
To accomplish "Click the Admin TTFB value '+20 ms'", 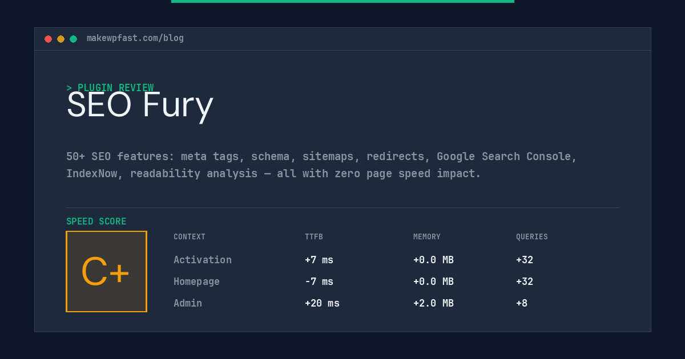I will pyautogui.click(x=322, y=303).
